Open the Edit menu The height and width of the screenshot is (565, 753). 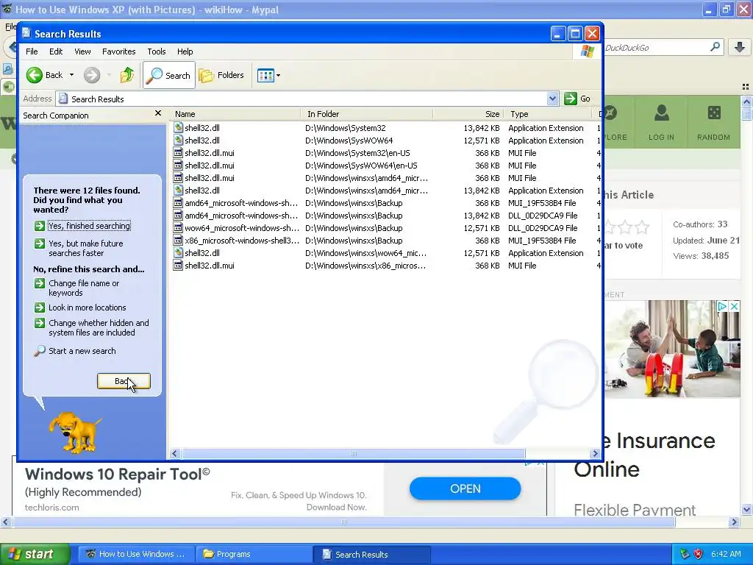tap(56, 51)
